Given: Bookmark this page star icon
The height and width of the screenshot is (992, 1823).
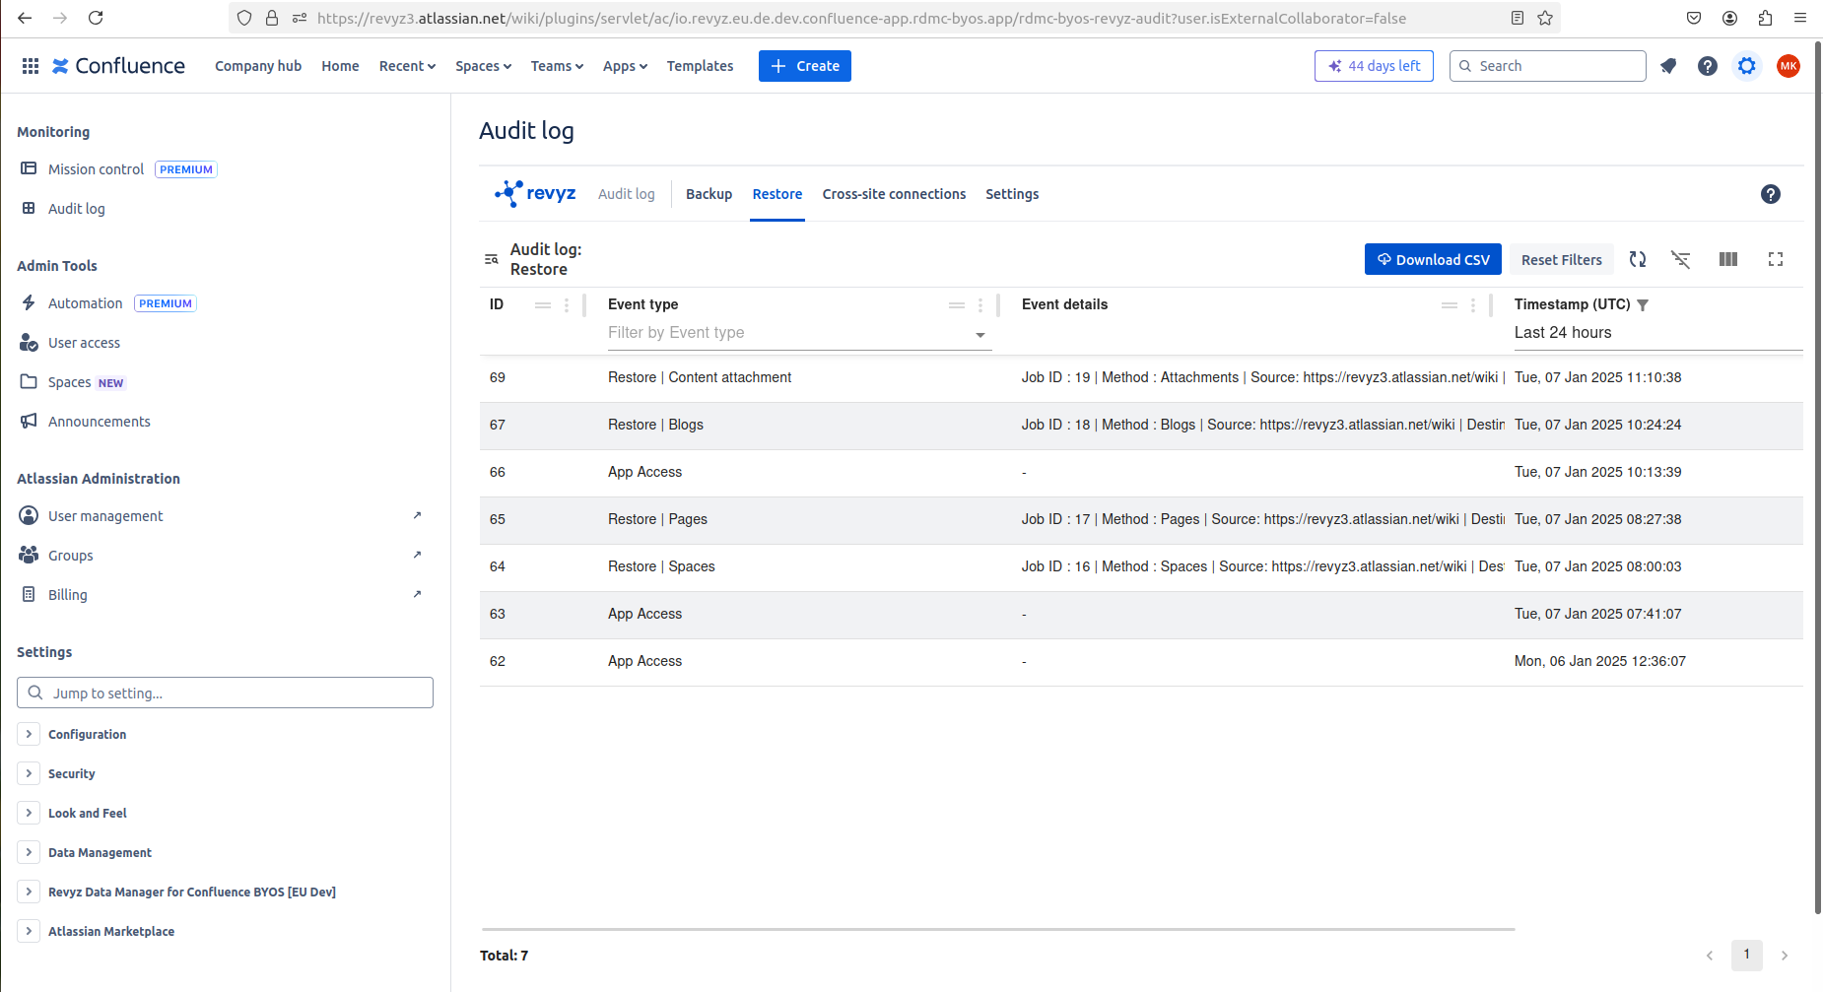Looking at the screenshot, I should click(1545, 18).
